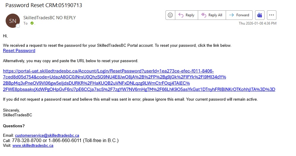Click the SN sender avatar
This screenshot has width=296, height=156.
pyautogui.click(x=13, y=21)
